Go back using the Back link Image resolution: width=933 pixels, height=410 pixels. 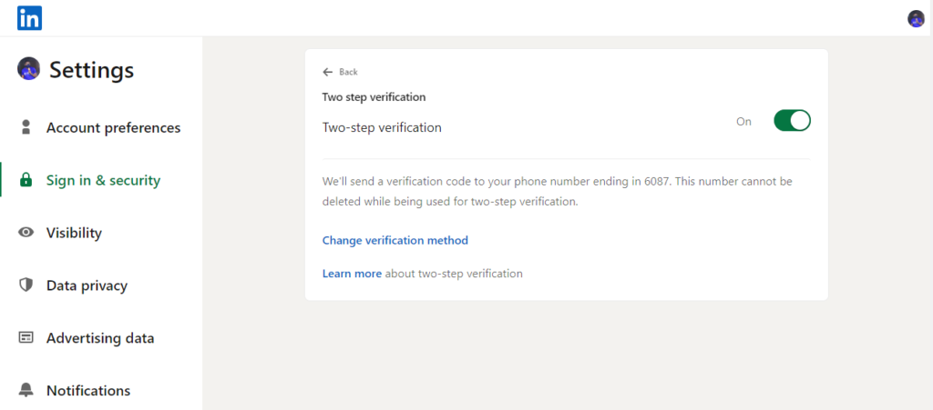coord(341,72)
